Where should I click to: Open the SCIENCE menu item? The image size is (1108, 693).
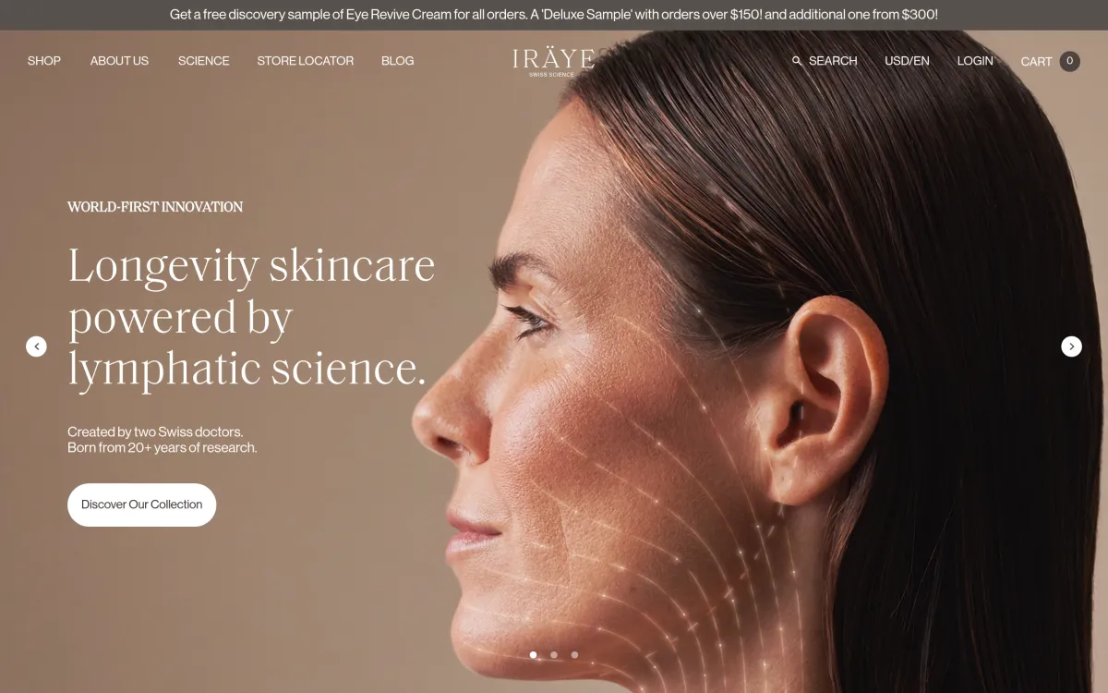point(203,61)
